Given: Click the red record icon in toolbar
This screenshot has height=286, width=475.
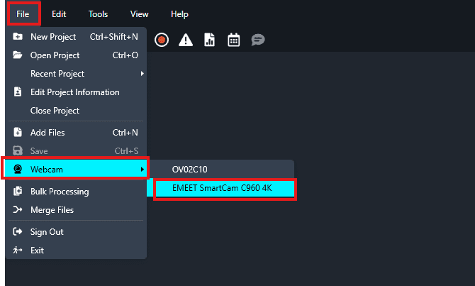Looking at the screenshot, I should coord(162,40).
